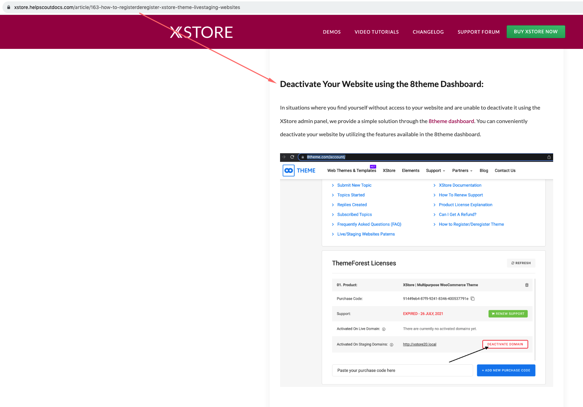Screen dimensions: 583x407
Task: Click the BUY XSTORE NOW button
Action: (536, 32)
